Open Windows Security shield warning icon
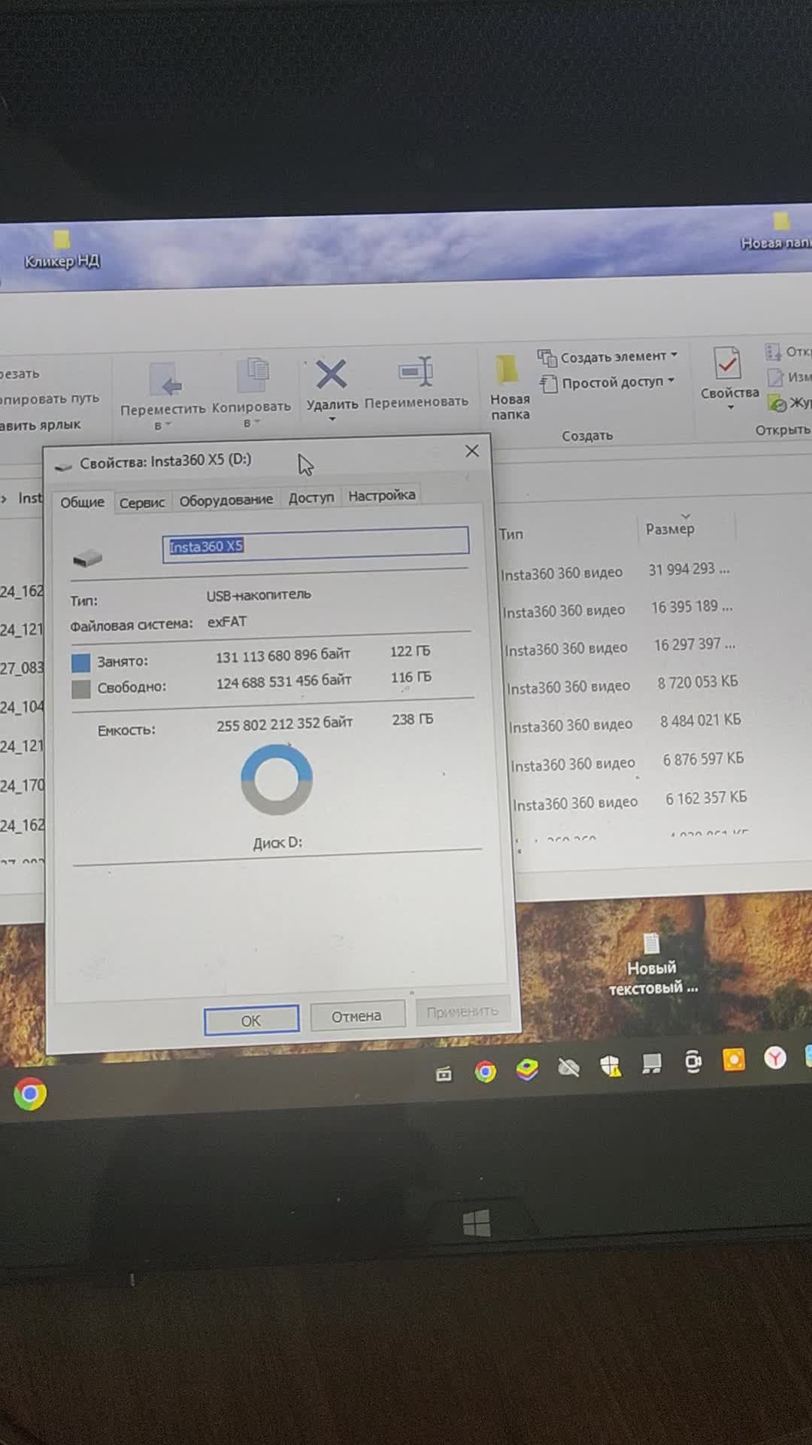 tap(610, 1065)
